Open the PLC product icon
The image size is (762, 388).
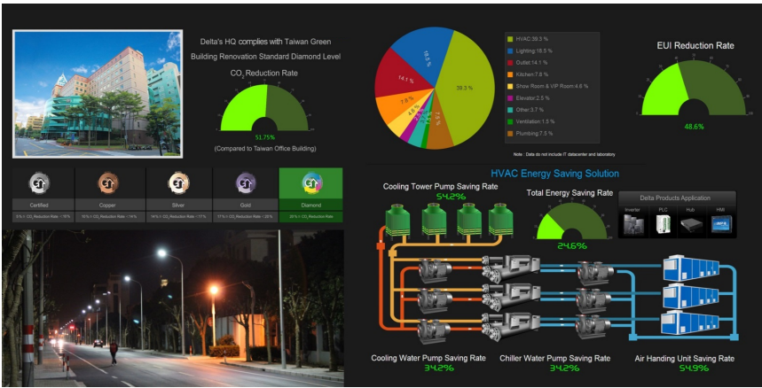click(x=663, y=224)
